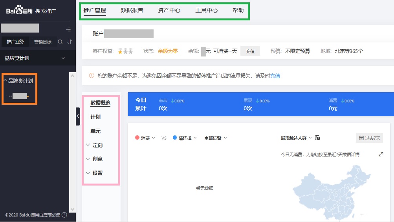Click the 充值 button next to balance
This screenshot has width=394, height=222.
(250, 51)
